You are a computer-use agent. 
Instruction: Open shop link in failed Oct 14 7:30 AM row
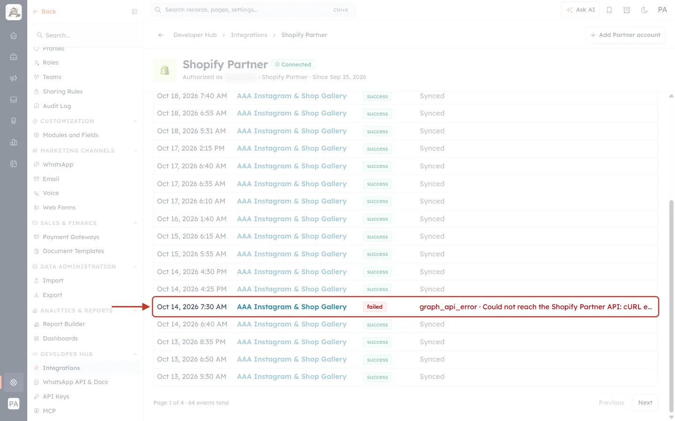[292, 307]
